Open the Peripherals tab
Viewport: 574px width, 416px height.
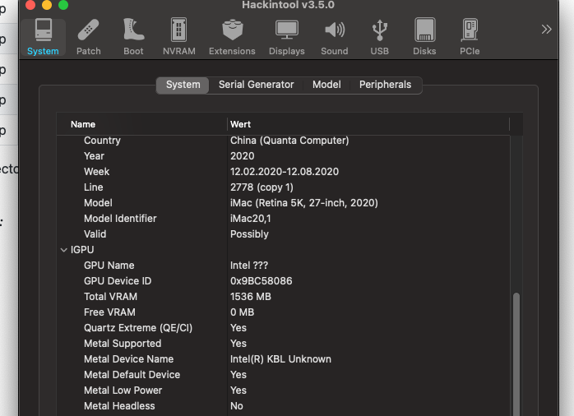[x=385, y=85]
